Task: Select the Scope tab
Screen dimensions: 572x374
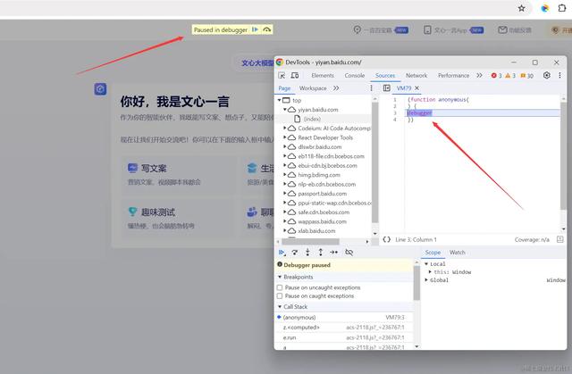Action: coord(433,253)
